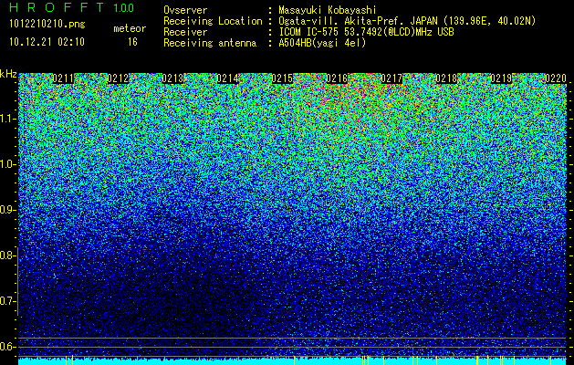
Task: Click the 0215 time marker label
Action: click(x=282, y=78)
